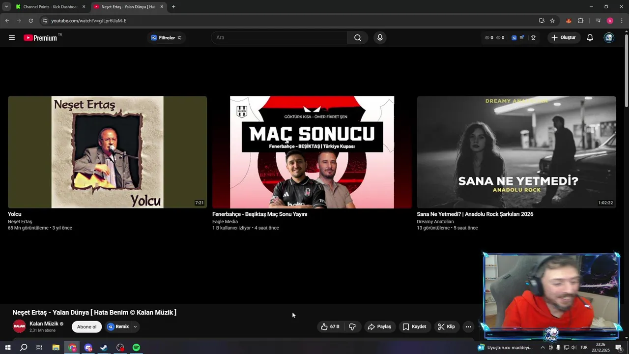Close the Kick Dashboard tab
Viewport: 629px width, 354px height.
84,7
